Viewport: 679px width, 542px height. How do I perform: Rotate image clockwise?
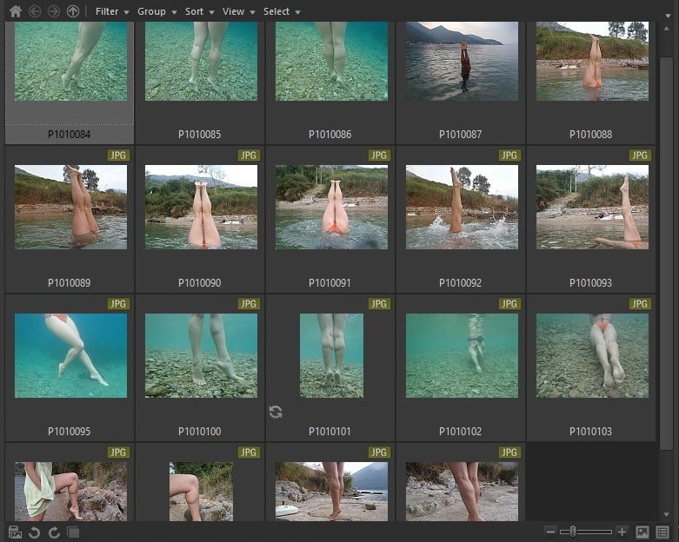[54, 532]
